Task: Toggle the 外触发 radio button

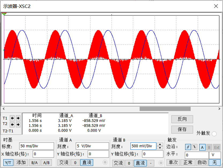Action: point(214,134)
